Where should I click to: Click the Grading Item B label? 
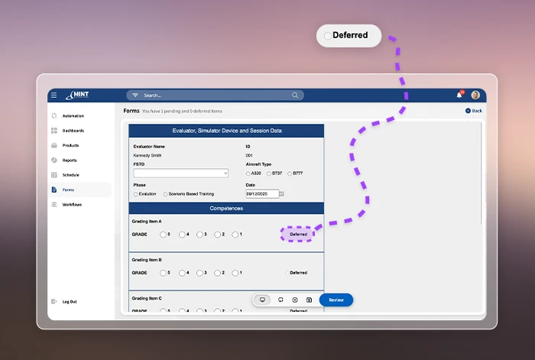coord(147,260)
